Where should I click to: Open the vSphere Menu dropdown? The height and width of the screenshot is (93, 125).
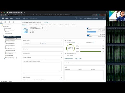point(18,18)
